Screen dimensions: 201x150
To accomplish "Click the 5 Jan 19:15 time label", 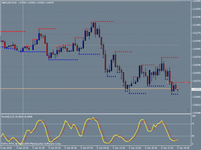I will point(183,148).
